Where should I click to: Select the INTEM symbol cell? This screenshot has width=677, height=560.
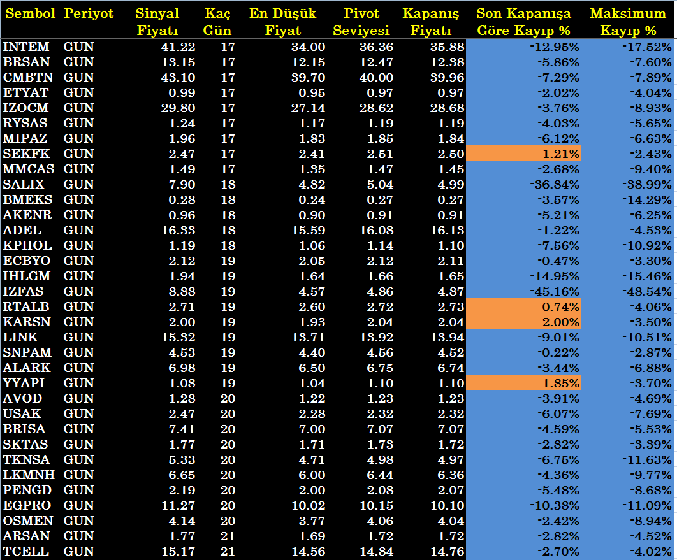(x=26, y=47)
